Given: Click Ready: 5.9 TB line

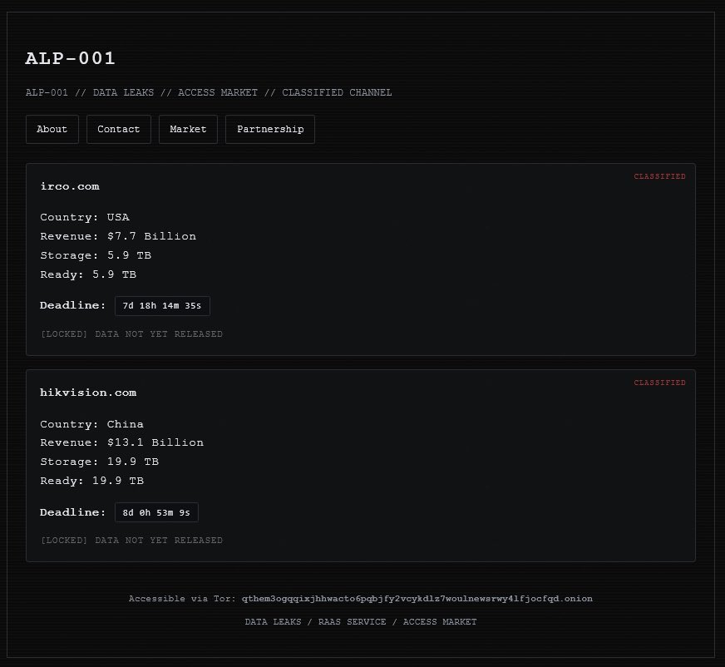Looking at the screenshot, I should pos(88,274).
